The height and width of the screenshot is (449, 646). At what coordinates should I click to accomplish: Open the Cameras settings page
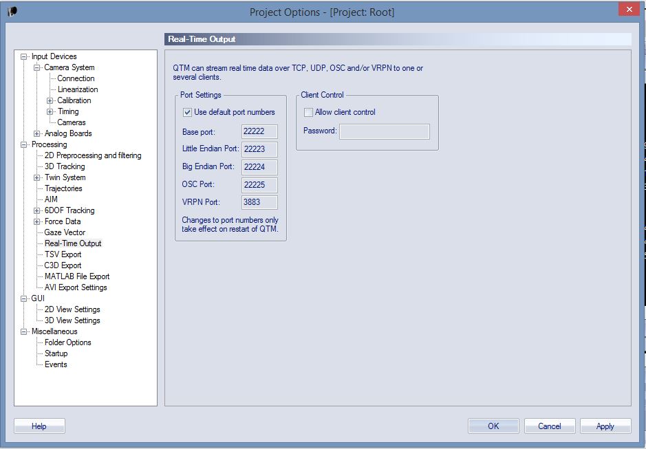pyautogui.click(x=72, y=122)
